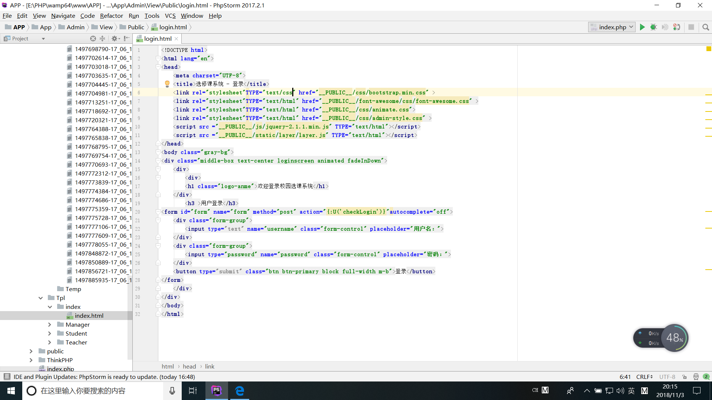Click the scroll-from-source target icon
The height and width of the screenshot is (400, 712).
point(93,39)
